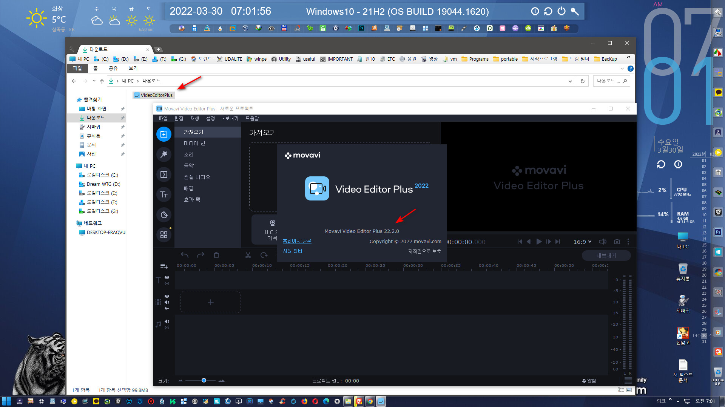Open the 16:9 aspect ratio dropdown
The height and width of the screenshot is (407, 725).
583,242
